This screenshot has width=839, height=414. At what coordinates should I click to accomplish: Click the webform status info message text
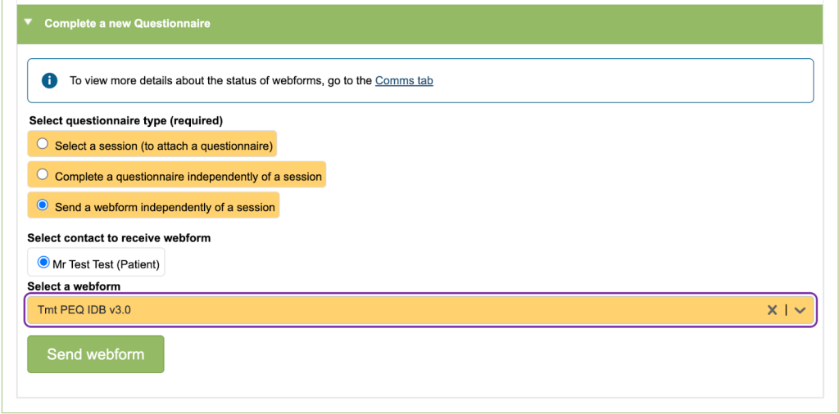pyautogui.click(x=221, y=80)
